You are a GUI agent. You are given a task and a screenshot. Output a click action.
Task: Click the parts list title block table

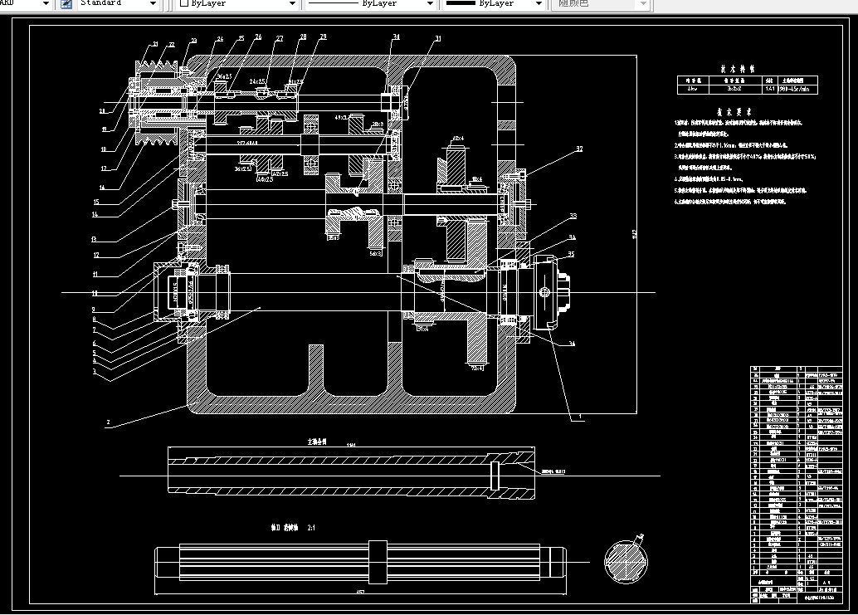[x=796, y=484]
